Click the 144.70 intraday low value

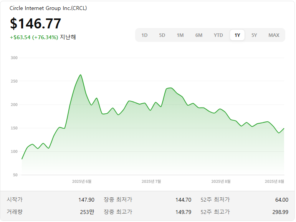point(183,200)
